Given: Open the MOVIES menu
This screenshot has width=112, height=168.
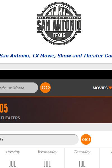Looking at the screenshot, I should click(100, 88).
